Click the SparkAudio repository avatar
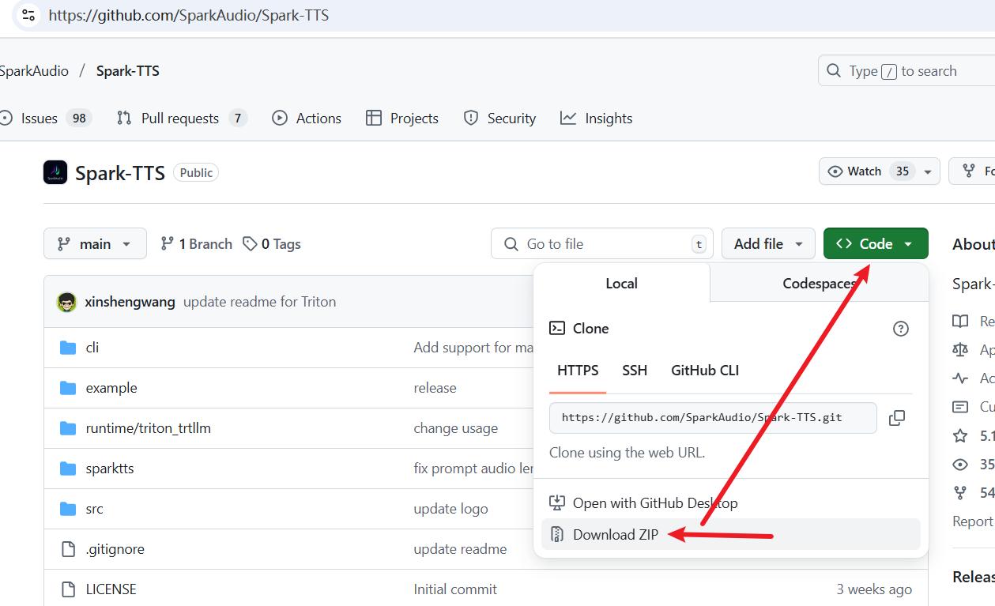 pos(55,172)
